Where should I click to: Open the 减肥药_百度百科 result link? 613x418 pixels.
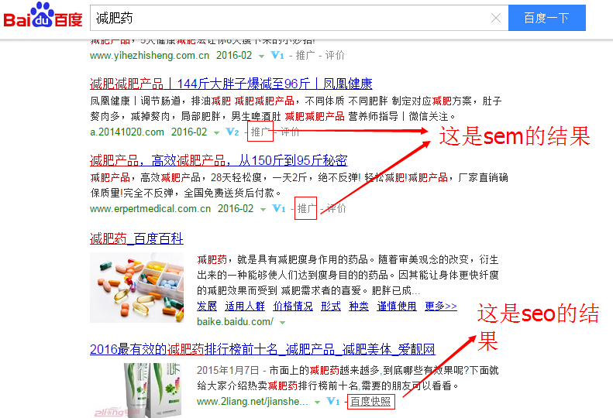click(x=136, y=238)
